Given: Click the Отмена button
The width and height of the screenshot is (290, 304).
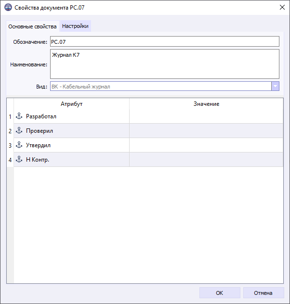Looking at the screenshot, I should point(264,293).
